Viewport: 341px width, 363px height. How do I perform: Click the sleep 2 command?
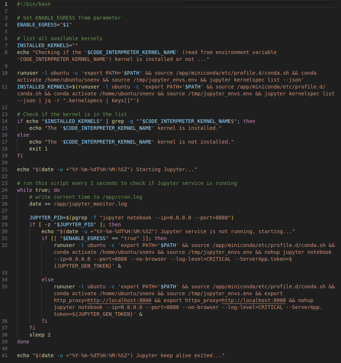tap(39, 334)
